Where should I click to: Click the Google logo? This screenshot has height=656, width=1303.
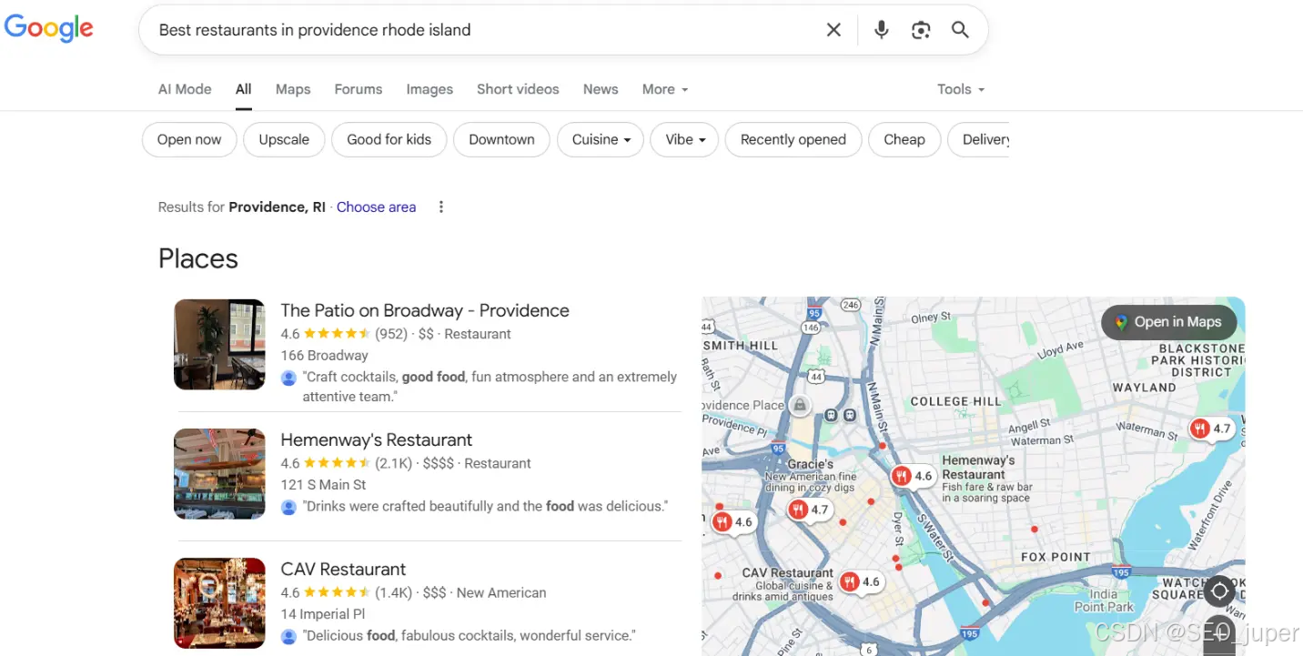(49, 29)
